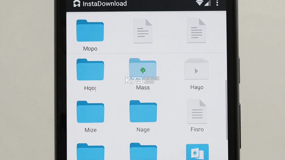Tap the "Nage" label

pyautogui.click(x=143, y=129)
